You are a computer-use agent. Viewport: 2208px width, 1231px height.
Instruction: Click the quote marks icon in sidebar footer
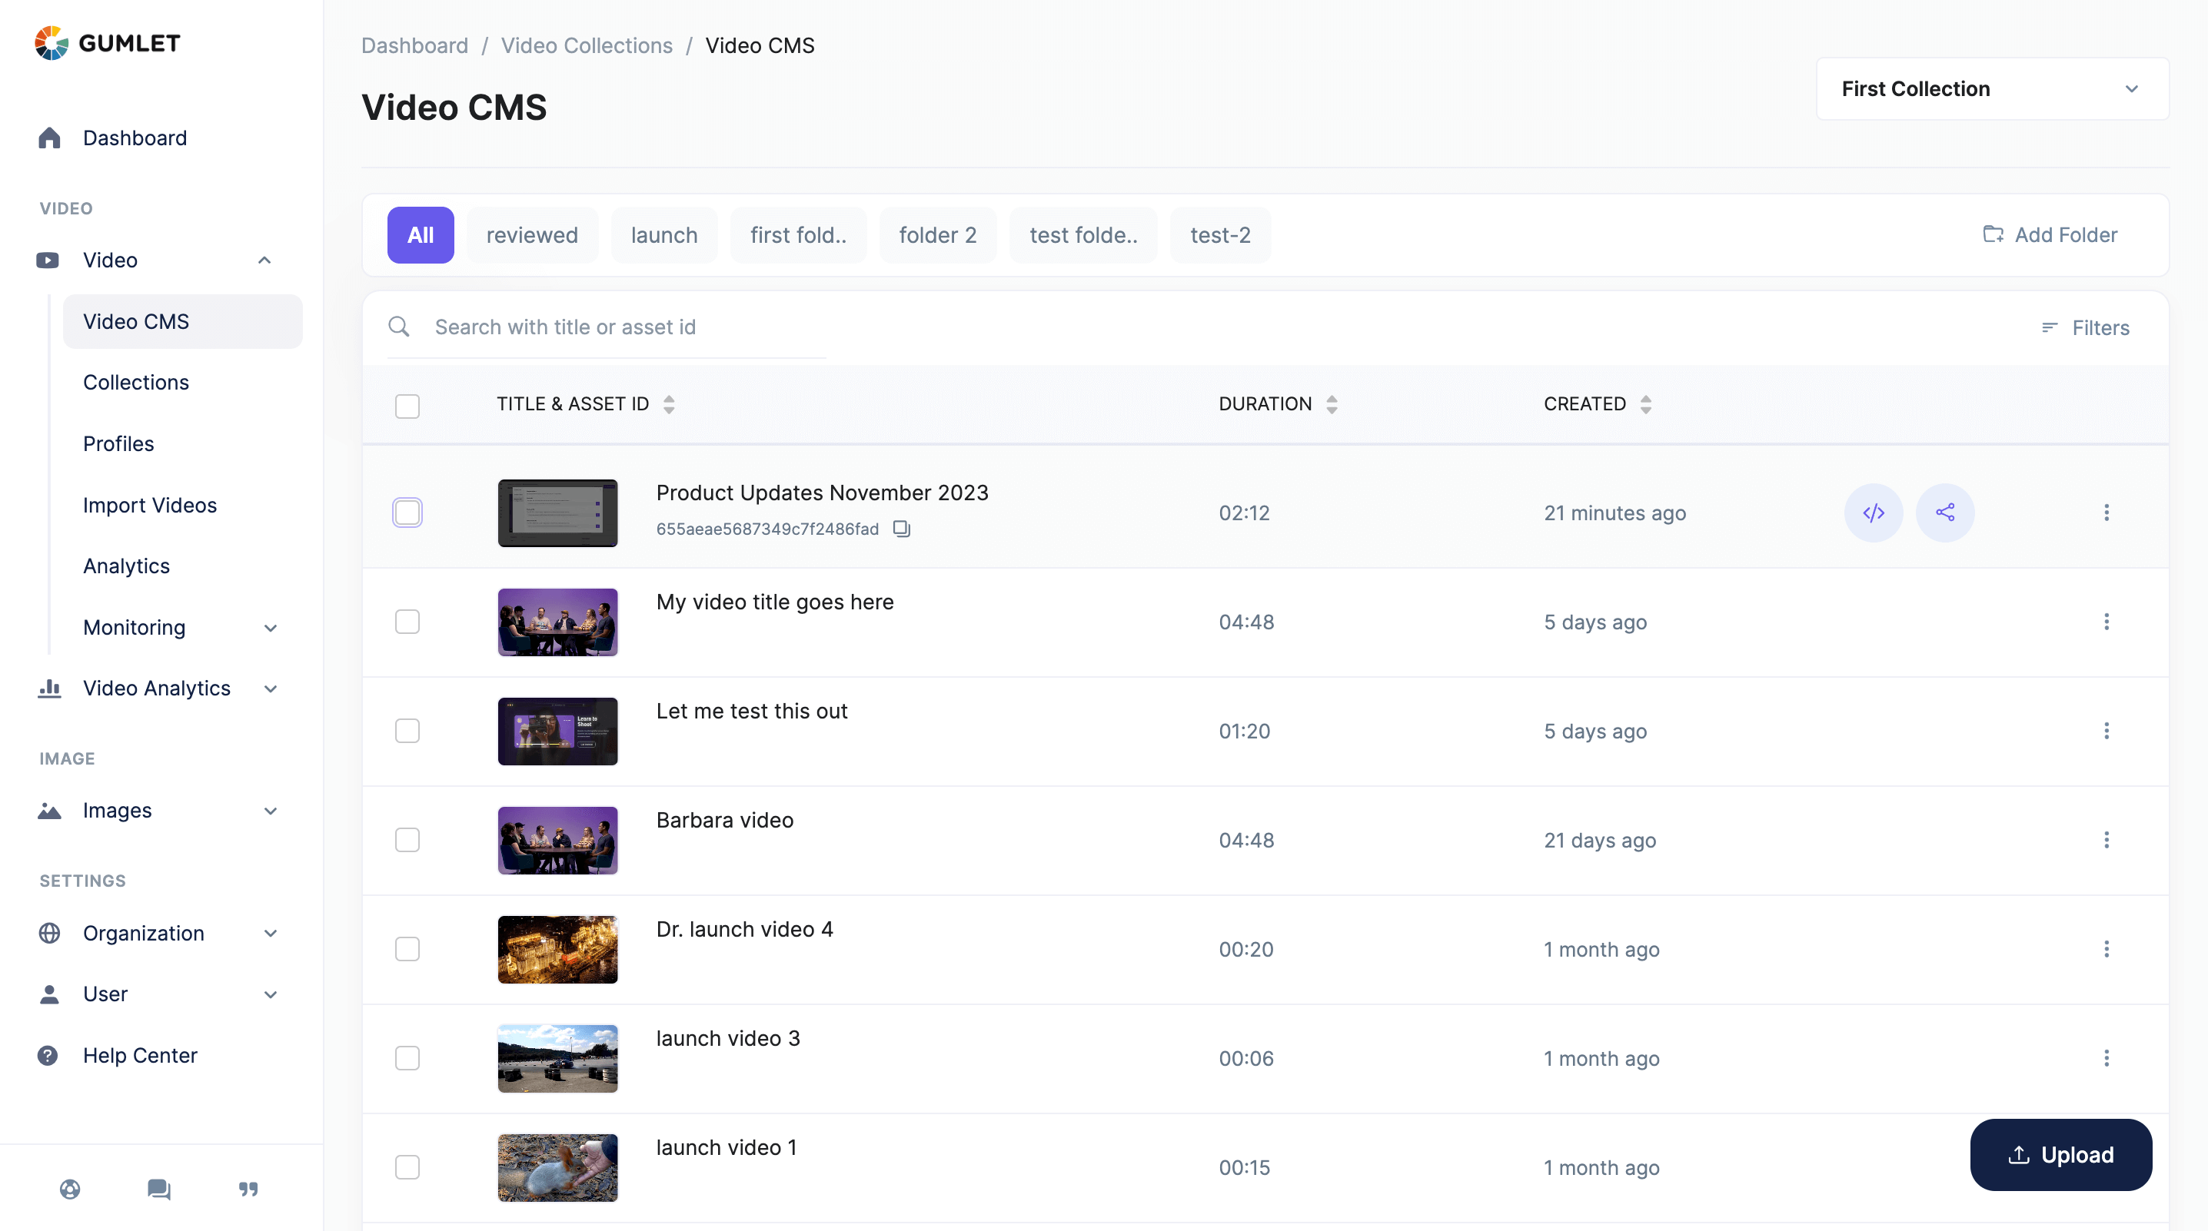(248, 1188)
